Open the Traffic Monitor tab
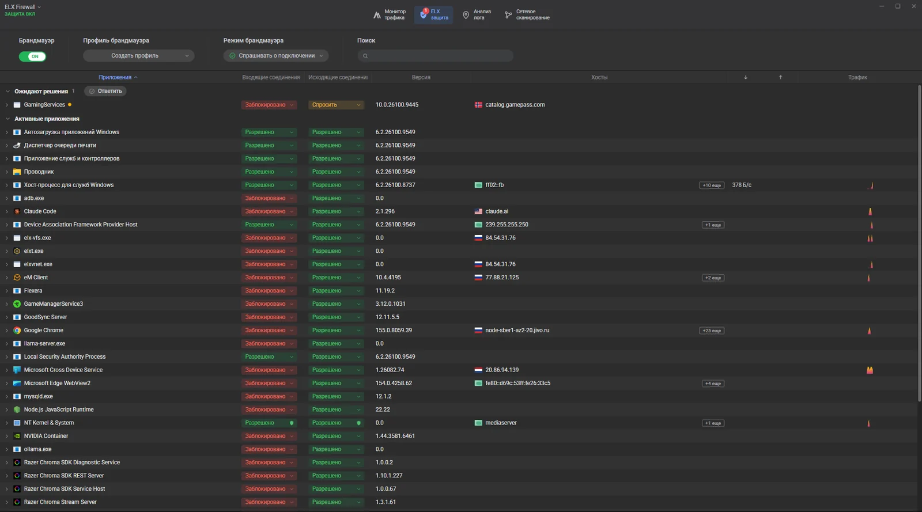Image resolution: width=922 pixels, height=512 pixels. 390,14
